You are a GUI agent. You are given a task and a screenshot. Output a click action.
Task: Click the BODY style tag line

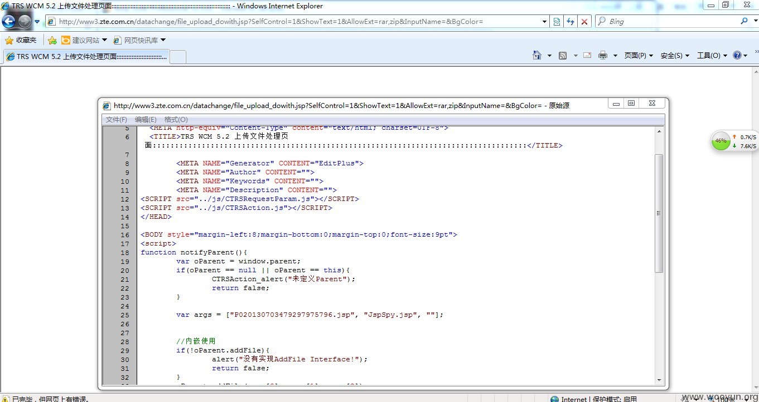pos(298,234)
